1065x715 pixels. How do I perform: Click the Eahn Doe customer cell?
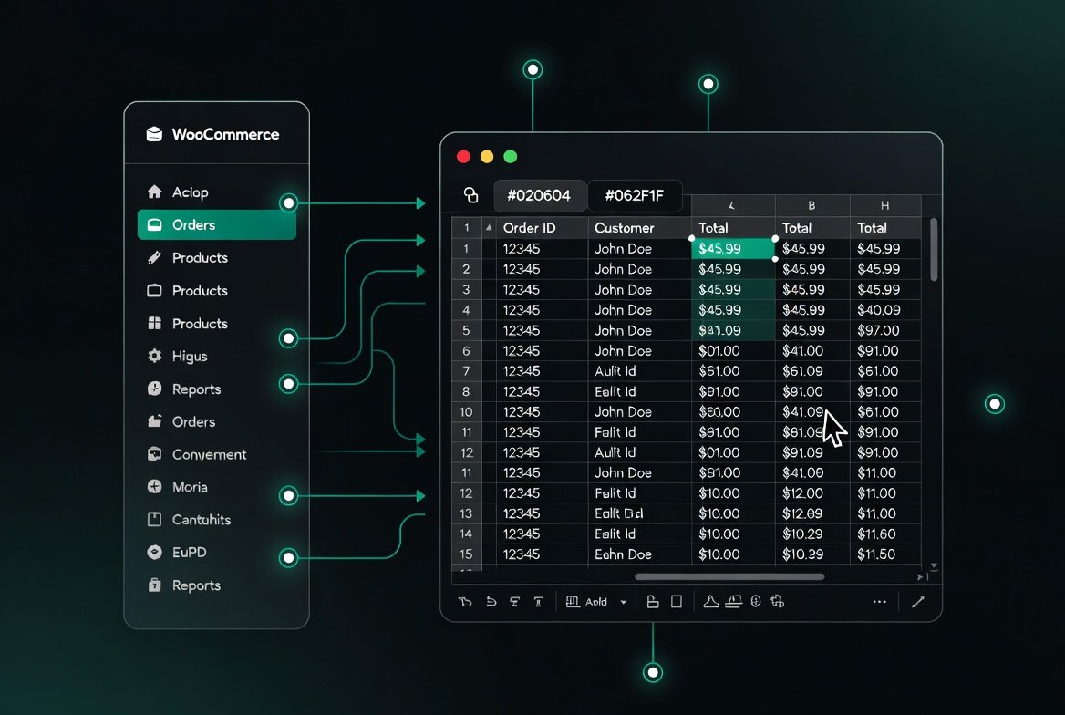[x=640, y=554]
